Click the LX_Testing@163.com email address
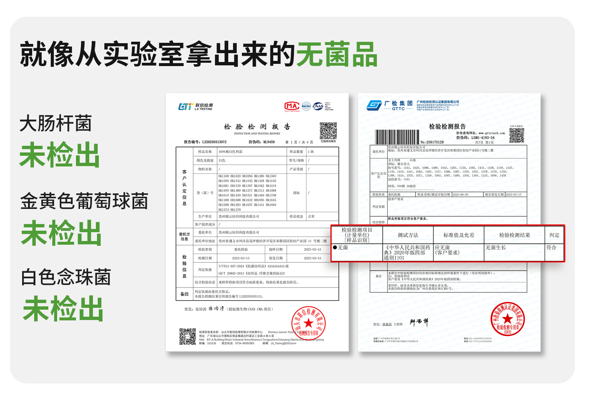 click(x=283, y=343)
